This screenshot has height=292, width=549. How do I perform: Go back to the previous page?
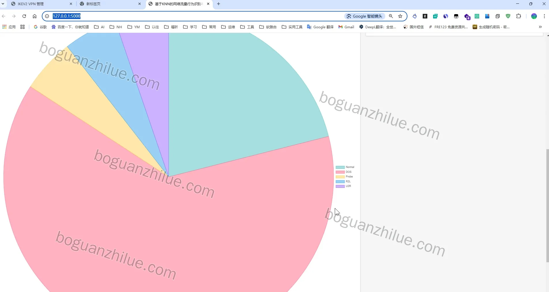[4, 16]
